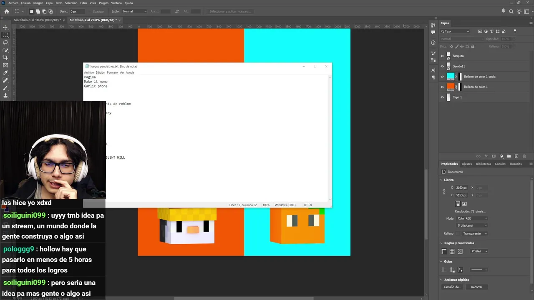Open the Comments panel icon
The image size is (534, 300).
pos(433,32)
